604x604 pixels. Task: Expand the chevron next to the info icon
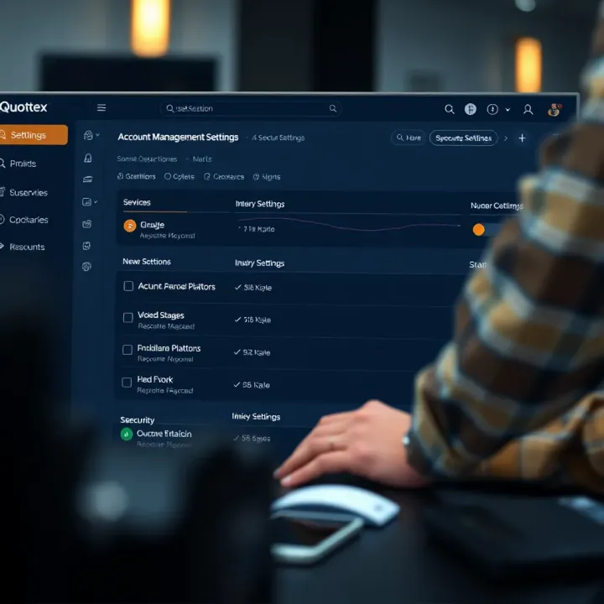coord(508,110)
